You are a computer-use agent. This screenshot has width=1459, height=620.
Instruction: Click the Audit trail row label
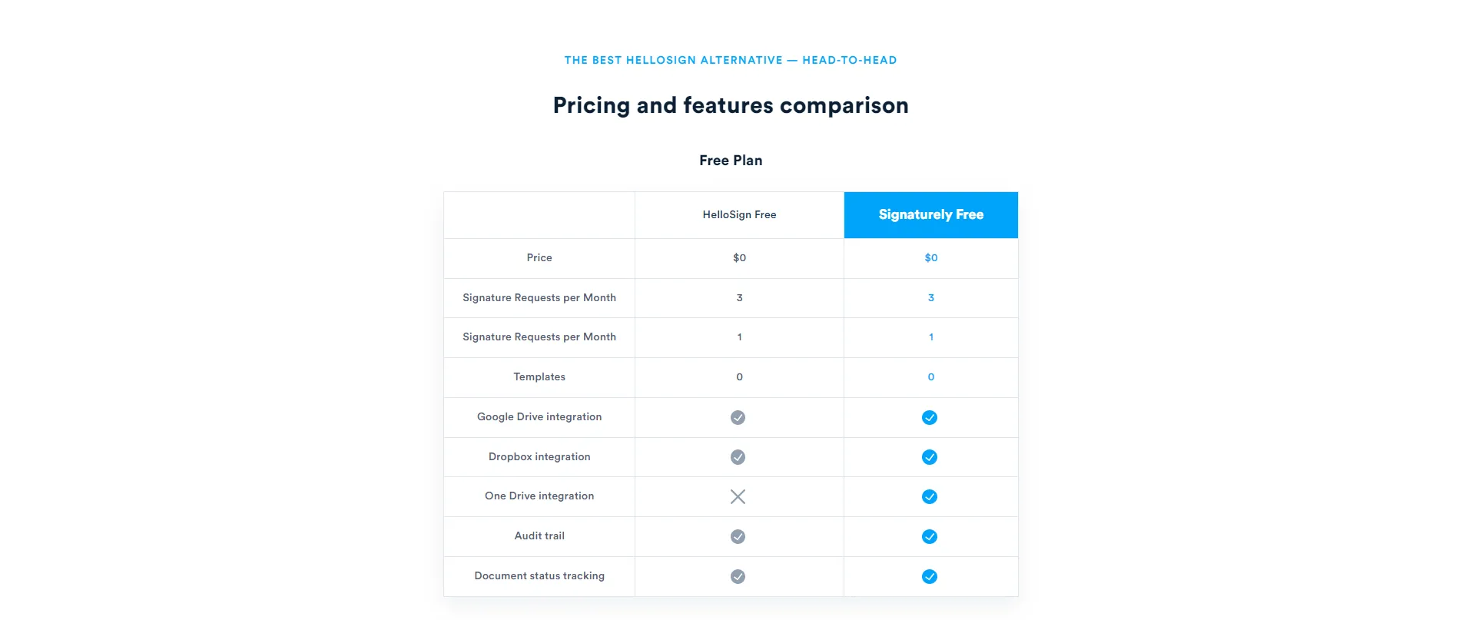(539, 536)
